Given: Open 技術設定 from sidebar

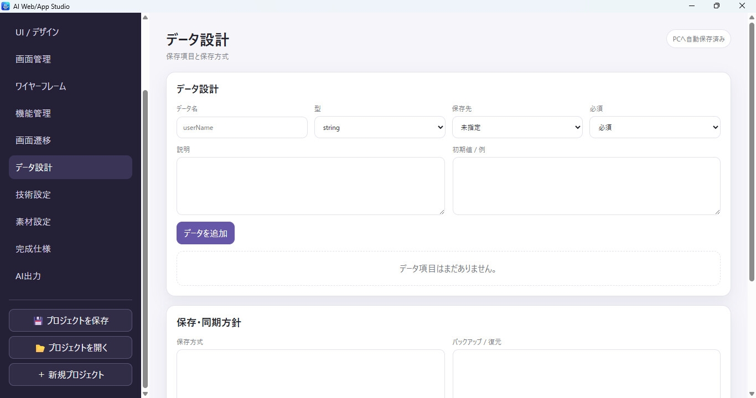Looking at the screenshot, I should click(70, 195).
